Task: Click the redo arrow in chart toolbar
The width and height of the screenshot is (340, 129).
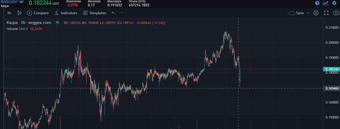Action: pos(121,13)
